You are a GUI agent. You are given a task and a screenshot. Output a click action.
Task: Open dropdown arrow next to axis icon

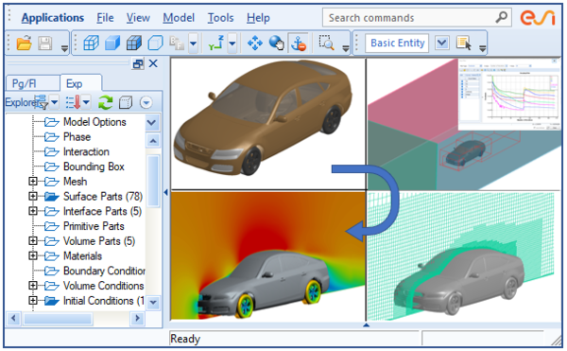coord(232,44)
